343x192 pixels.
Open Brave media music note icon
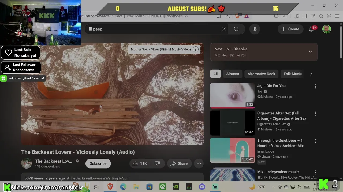297,16
